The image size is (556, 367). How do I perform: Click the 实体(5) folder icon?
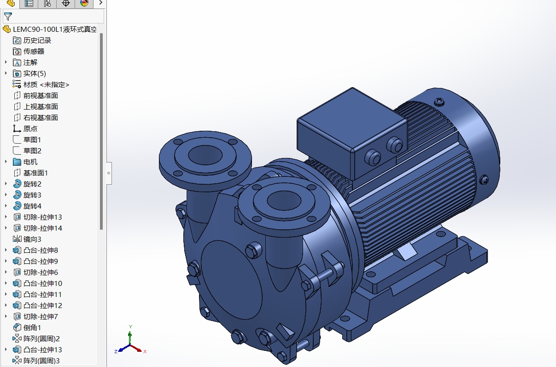pyautogui.click(x=17, y=73)
